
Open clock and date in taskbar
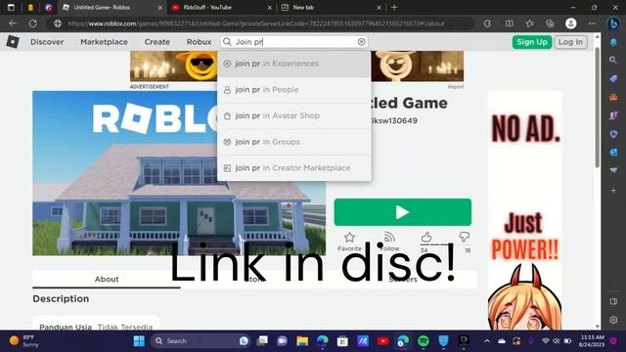592,341
